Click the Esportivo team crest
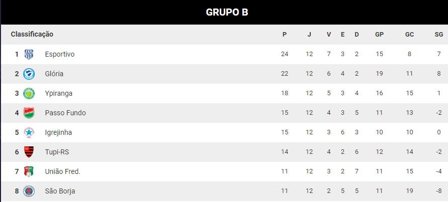The height and width of the screenshot is (202, 448). (x=29, y=54)
